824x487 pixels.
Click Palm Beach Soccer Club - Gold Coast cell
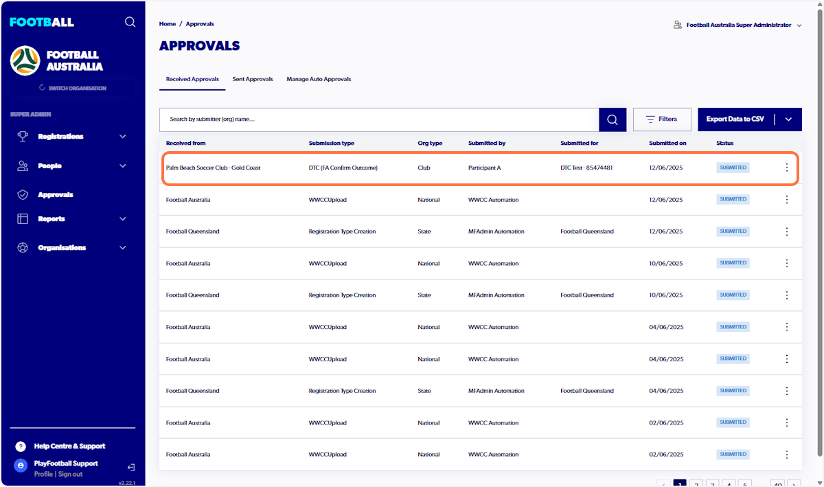point(214,168)
